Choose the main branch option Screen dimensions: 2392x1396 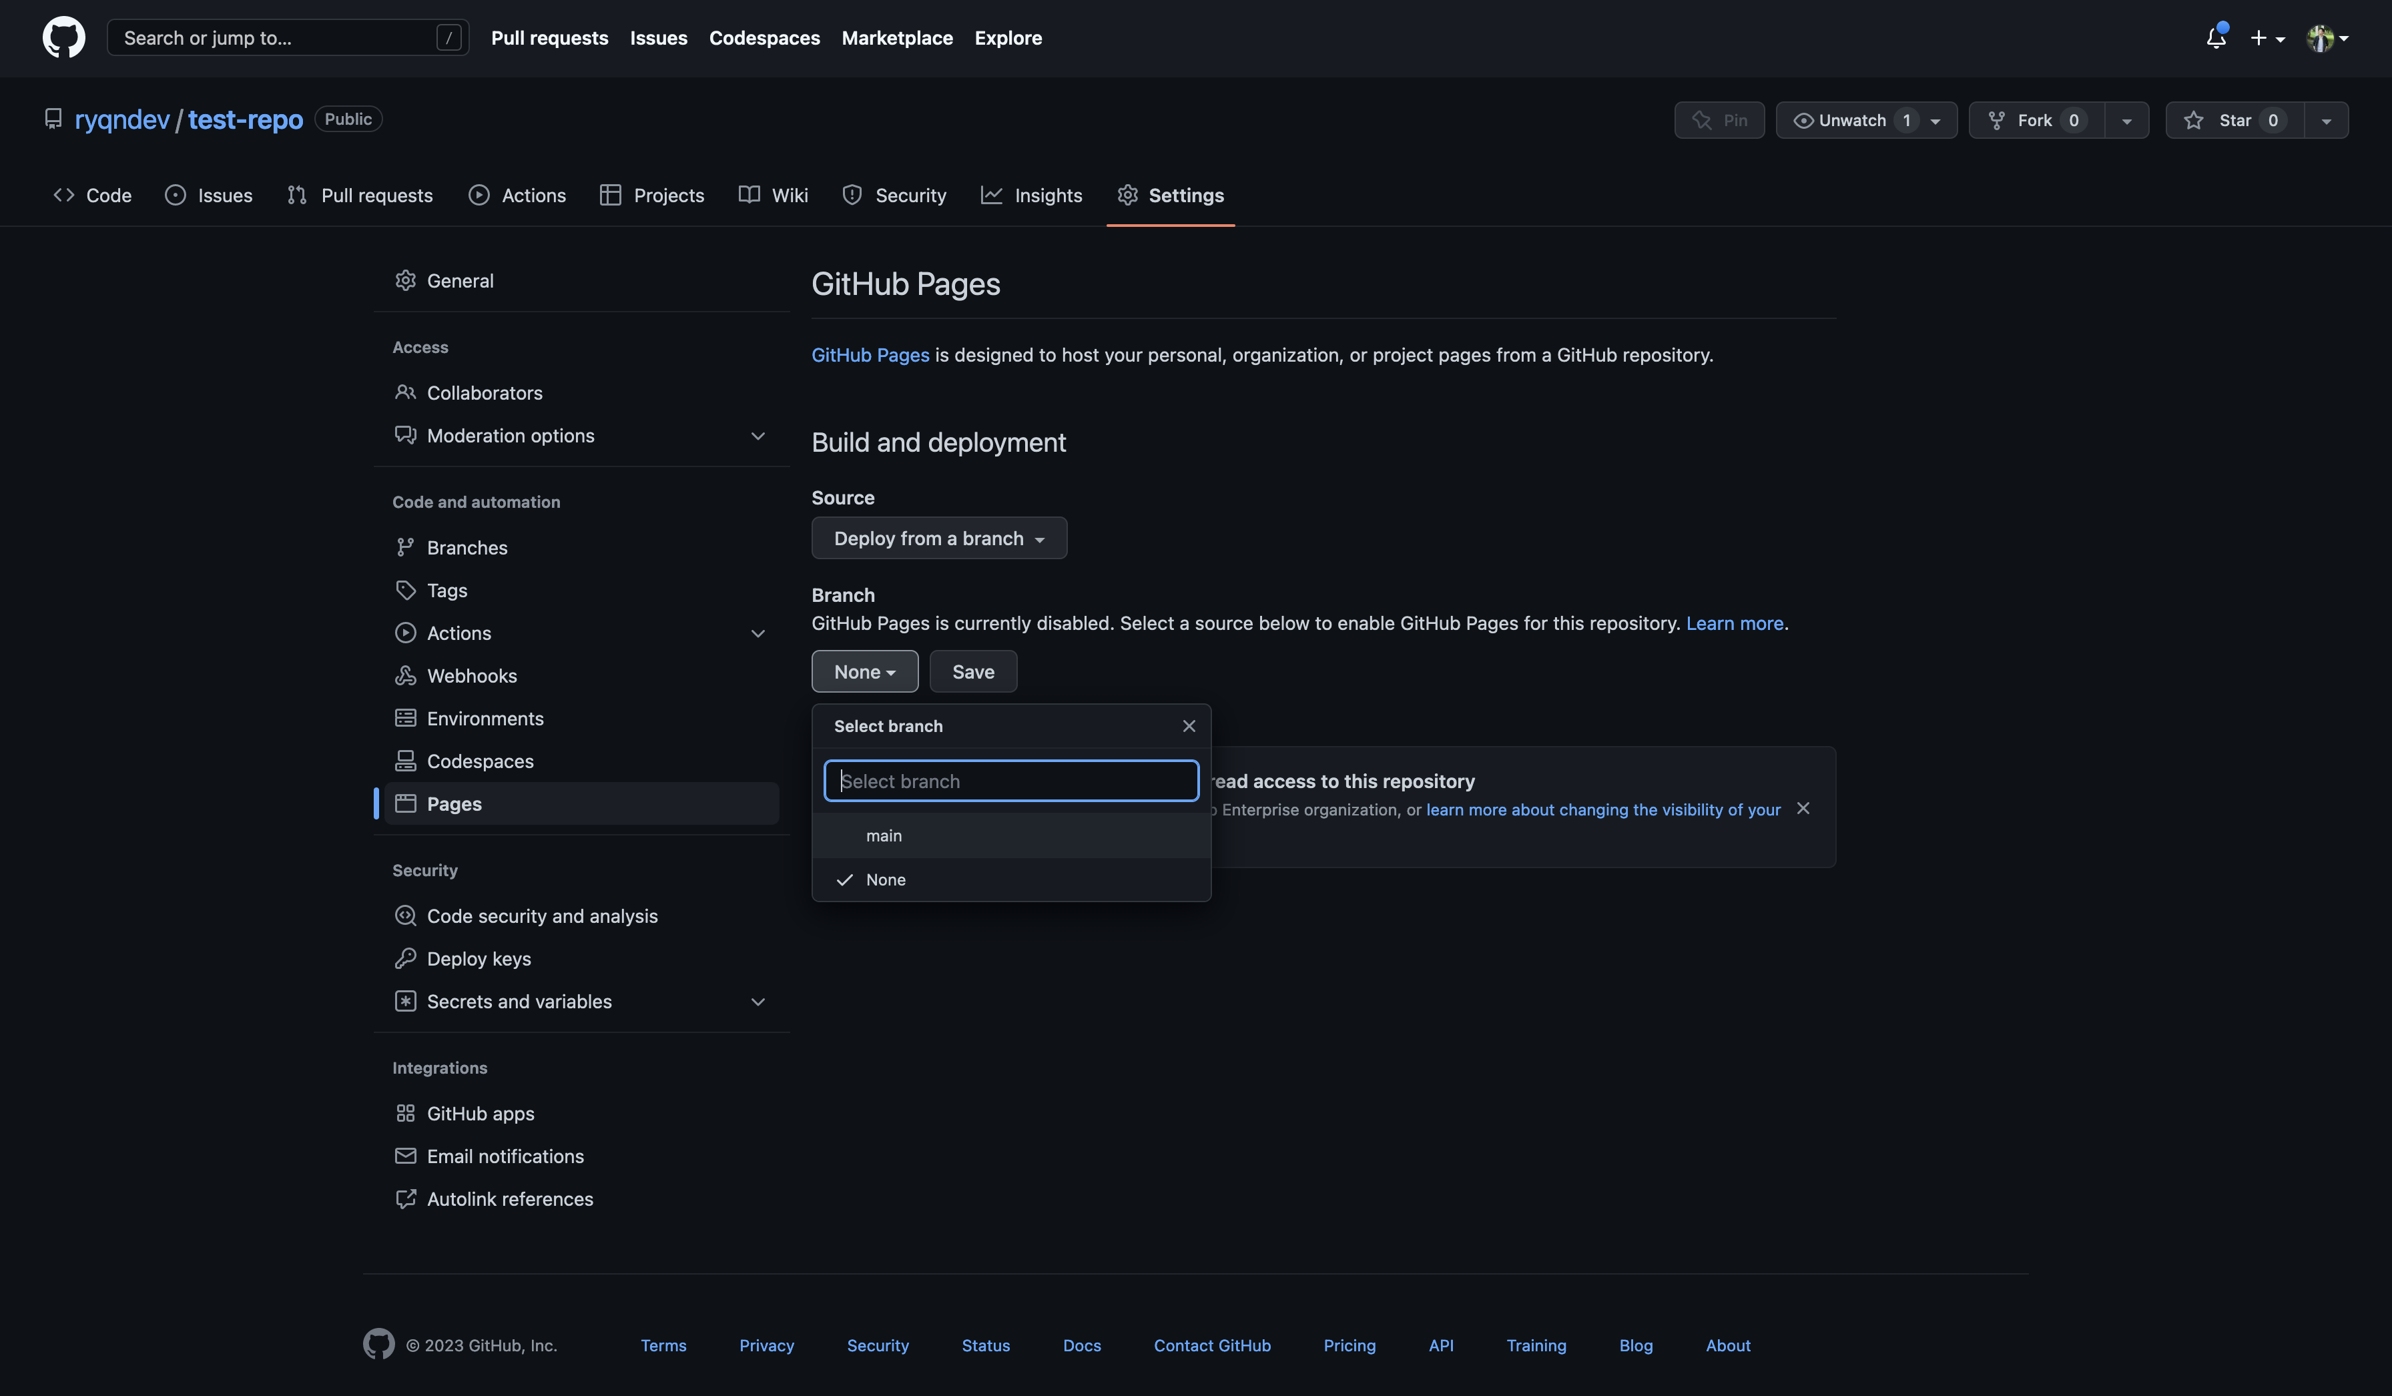pyautogui.click(x=1011, y=836)
